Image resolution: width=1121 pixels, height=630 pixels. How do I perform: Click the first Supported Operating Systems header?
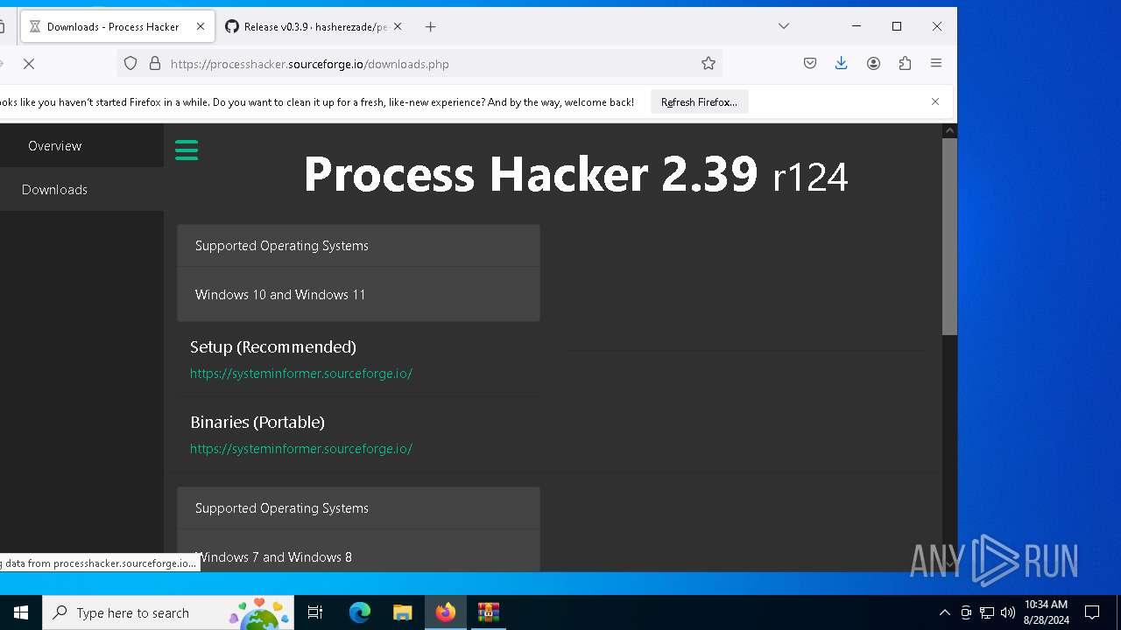click(x=358, y=246)
